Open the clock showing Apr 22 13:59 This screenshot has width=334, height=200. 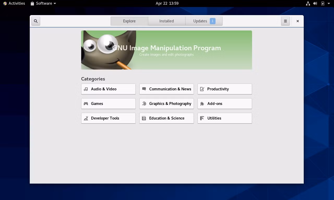coord(167,3)
